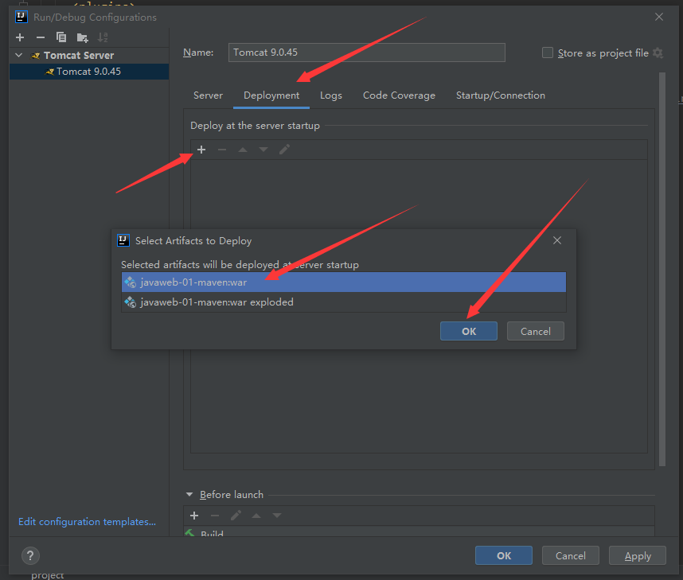The height and width of the screenshot is (580, 683).
Task: Edit the Before launch task
Action: pos(236,516)
